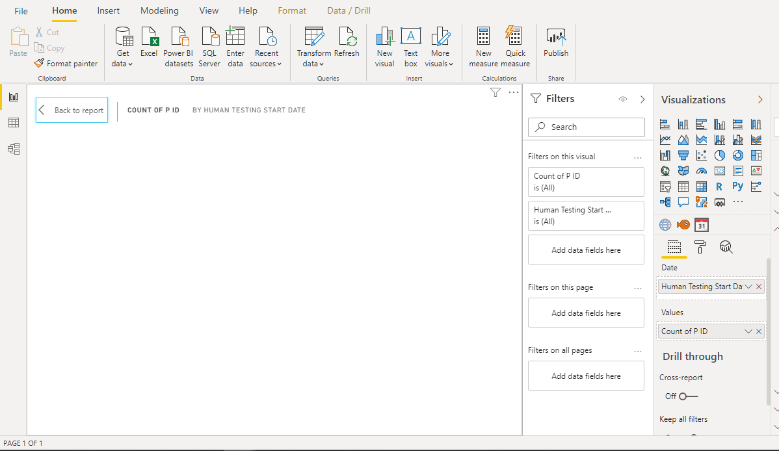Select the KPI visual
This screenshot has width=779, height=451.
point(756,171)
